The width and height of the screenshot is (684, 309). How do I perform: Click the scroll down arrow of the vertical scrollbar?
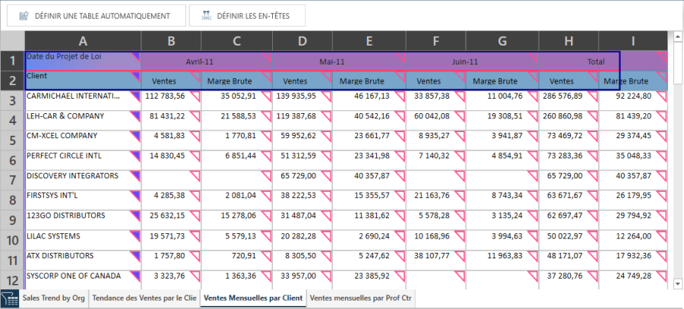677,284
